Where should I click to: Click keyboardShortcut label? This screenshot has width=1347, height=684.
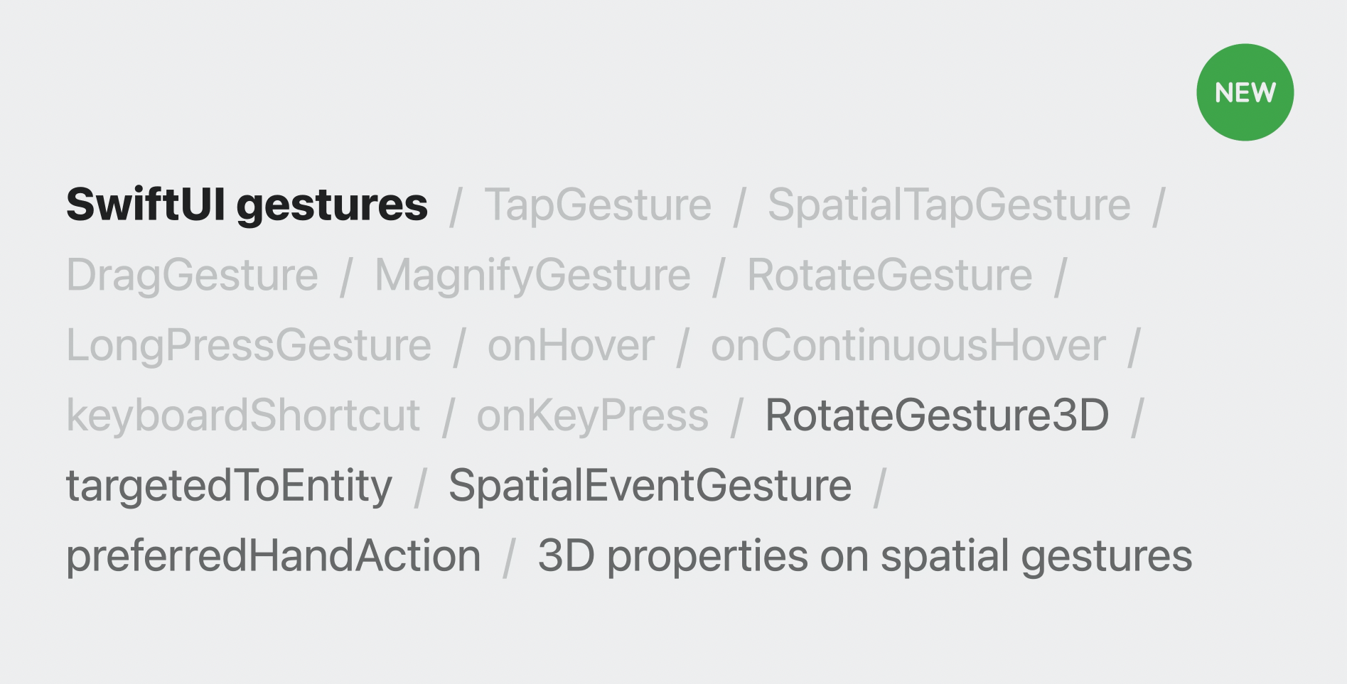click(x=243, y=416)
